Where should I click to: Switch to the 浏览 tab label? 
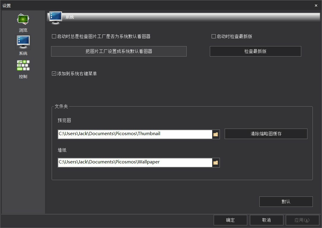(x=23, y=30)
